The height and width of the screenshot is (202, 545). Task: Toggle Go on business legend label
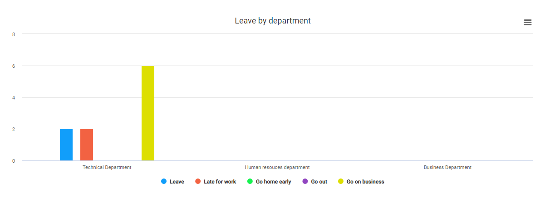coord(365,182)
